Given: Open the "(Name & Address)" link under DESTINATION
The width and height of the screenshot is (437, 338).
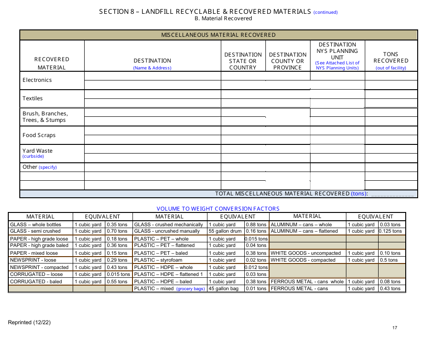Looking at the screenshot, I should pyautogui.click(x=152, y=67).
